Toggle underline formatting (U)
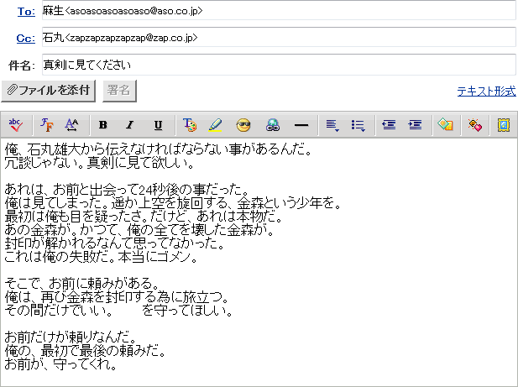 pos(158,125)
